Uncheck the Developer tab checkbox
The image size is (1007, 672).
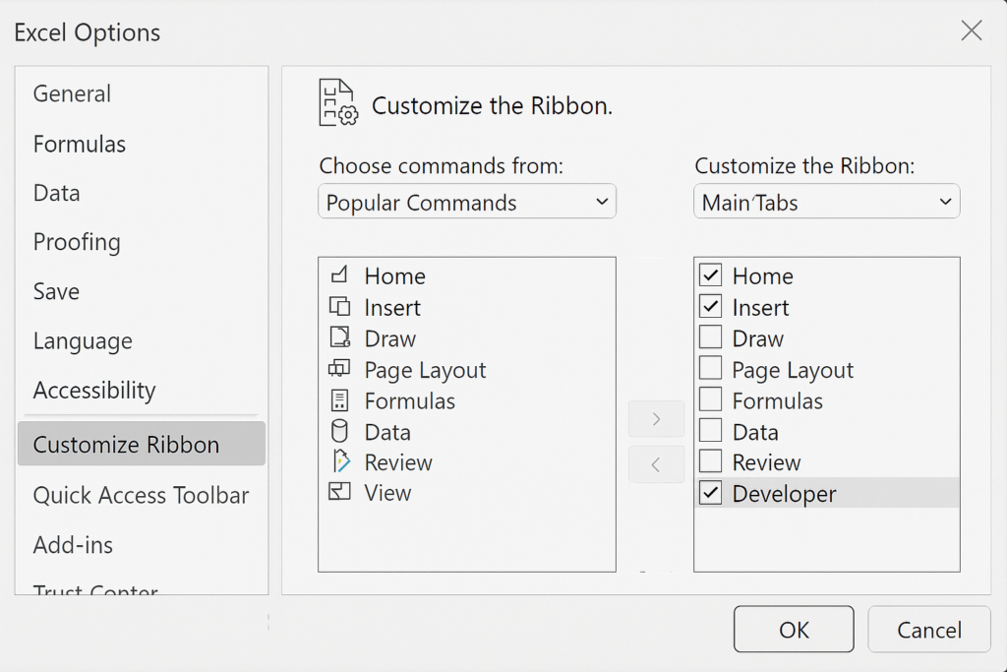tap(710, 493)
